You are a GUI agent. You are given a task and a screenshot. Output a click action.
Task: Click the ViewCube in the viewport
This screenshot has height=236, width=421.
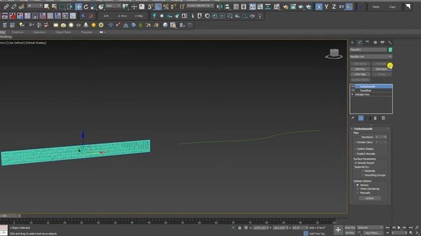[x=334, y=54]
